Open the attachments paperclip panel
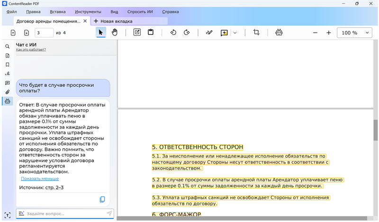 [7, 92]
